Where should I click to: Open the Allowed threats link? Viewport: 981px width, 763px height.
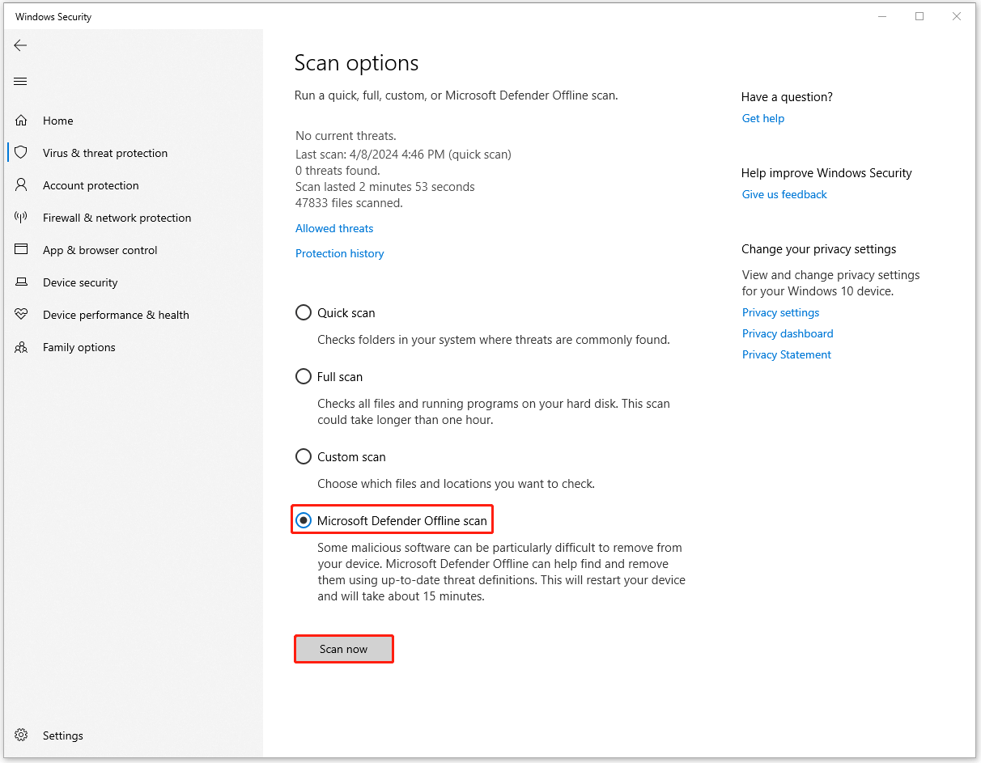coord(334,229)
